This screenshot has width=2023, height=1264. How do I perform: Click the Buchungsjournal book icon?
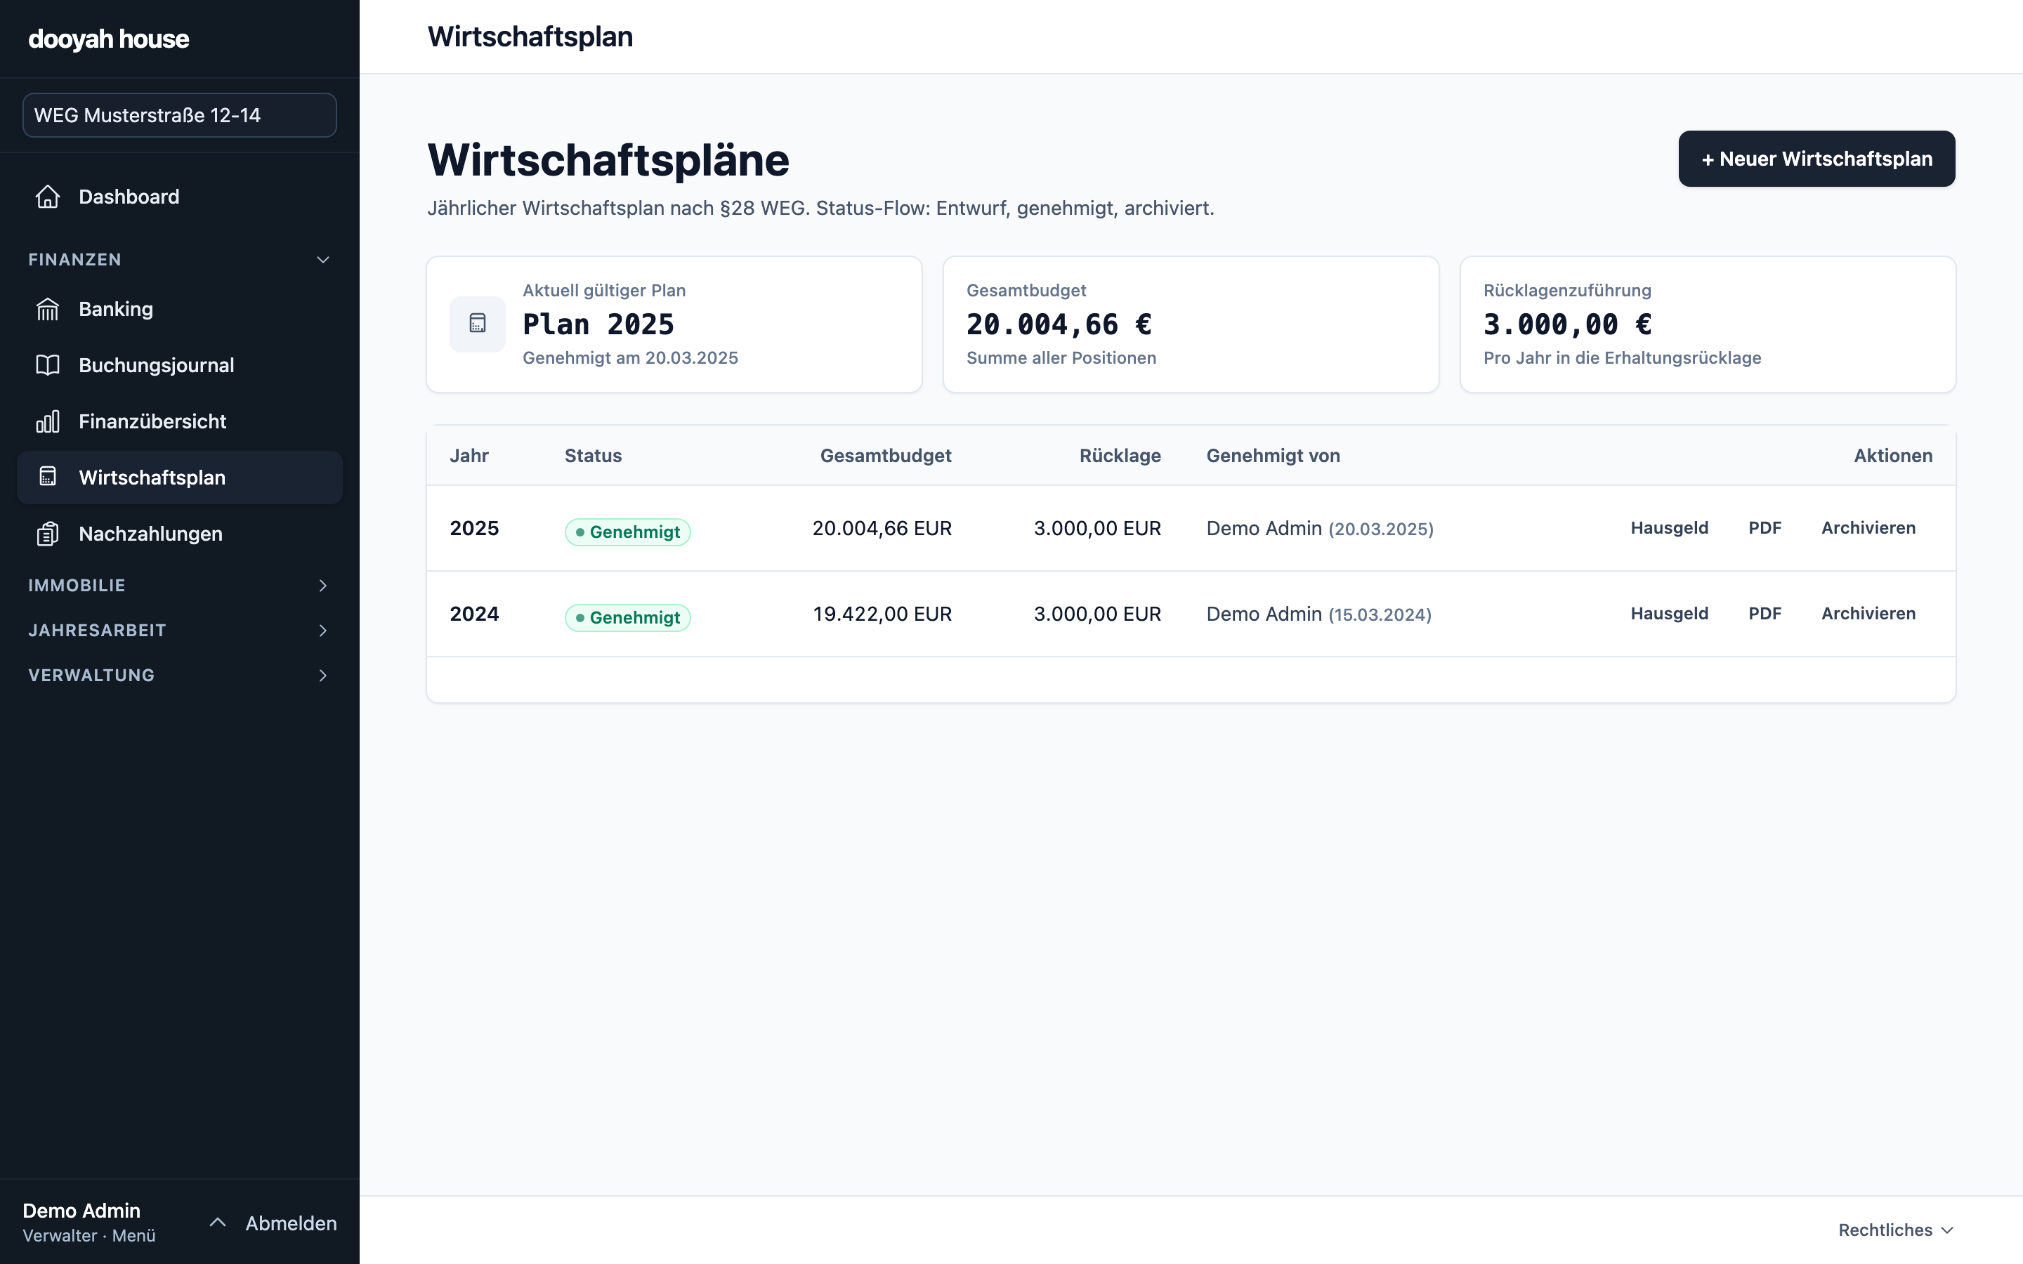pyautogui.click(x=48, y=365)
